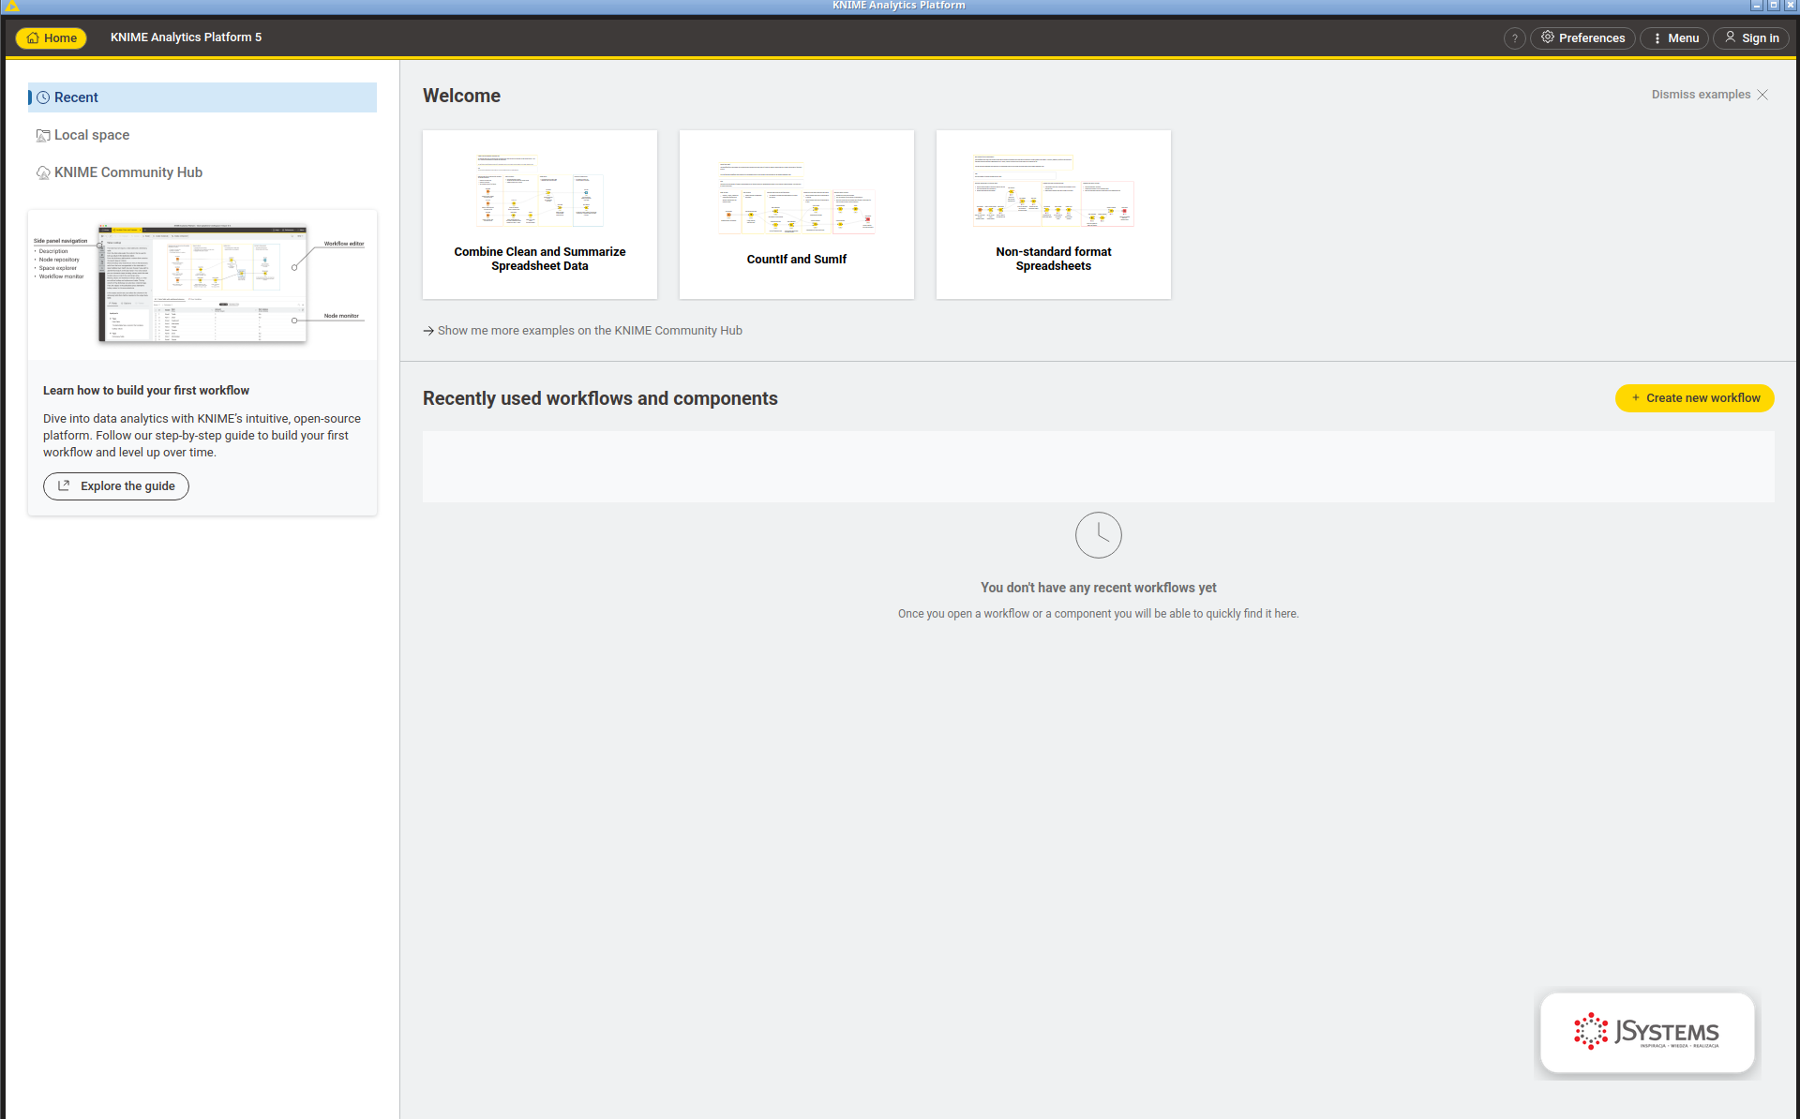This screenshot has height=1119, width=1800.
Task: Open KNIME Community Hub space
Action: tap(202, 172)
